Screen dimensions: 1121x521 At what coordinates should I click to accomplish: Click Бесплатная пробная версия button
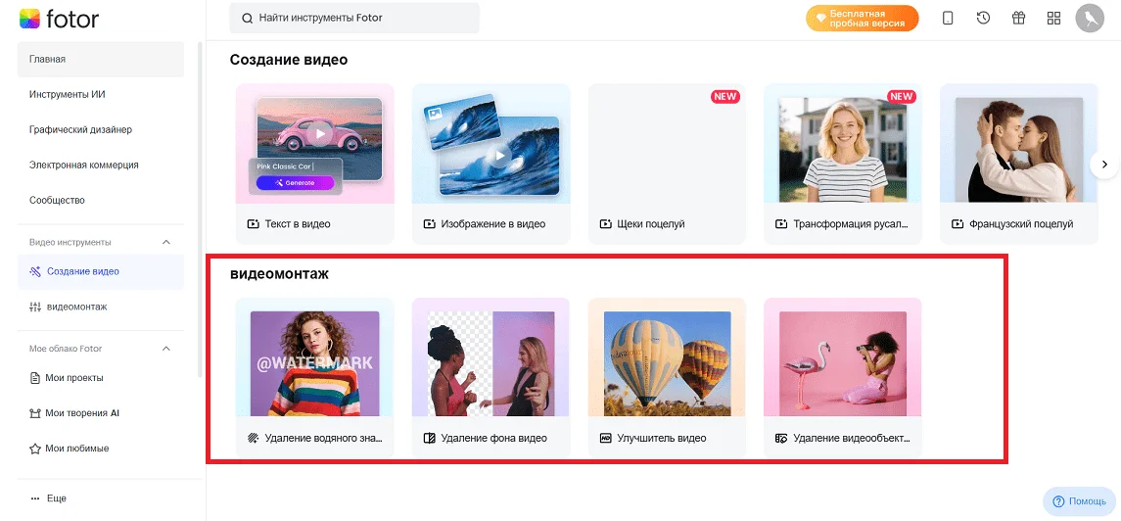pyautogui.click(x=862, y=19)
